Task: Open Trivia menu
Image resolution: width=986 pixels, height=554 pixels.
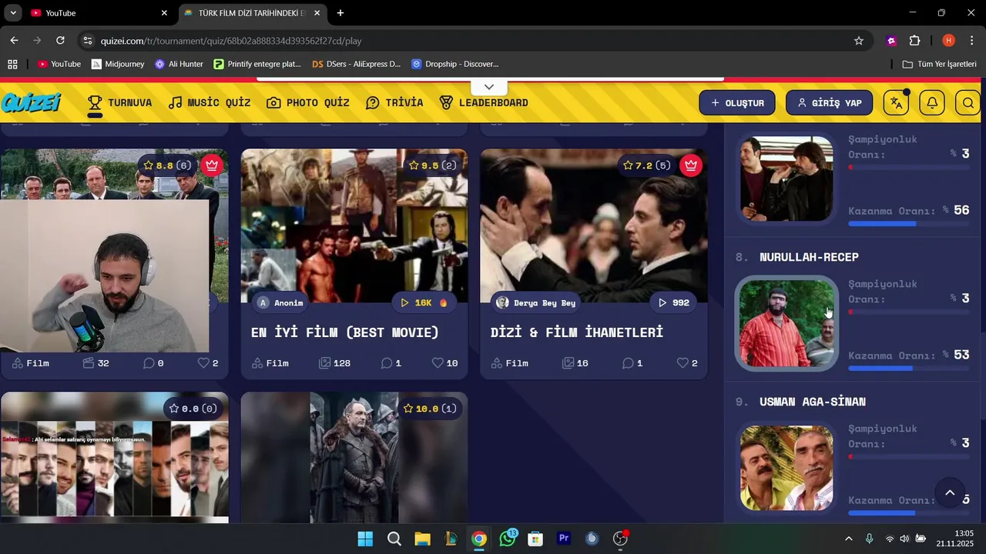Action: 394,103
